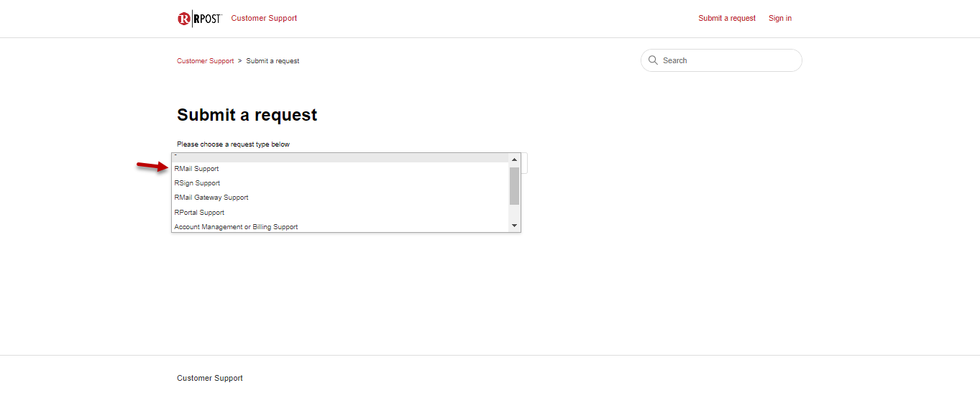Pick the RMail Gateway Support option
The width and height of the screenshot is (980, 393).
[x=211, y=198]
